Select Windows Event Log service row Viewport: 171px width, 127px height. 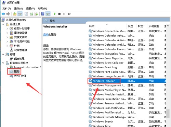click(127, 67)
